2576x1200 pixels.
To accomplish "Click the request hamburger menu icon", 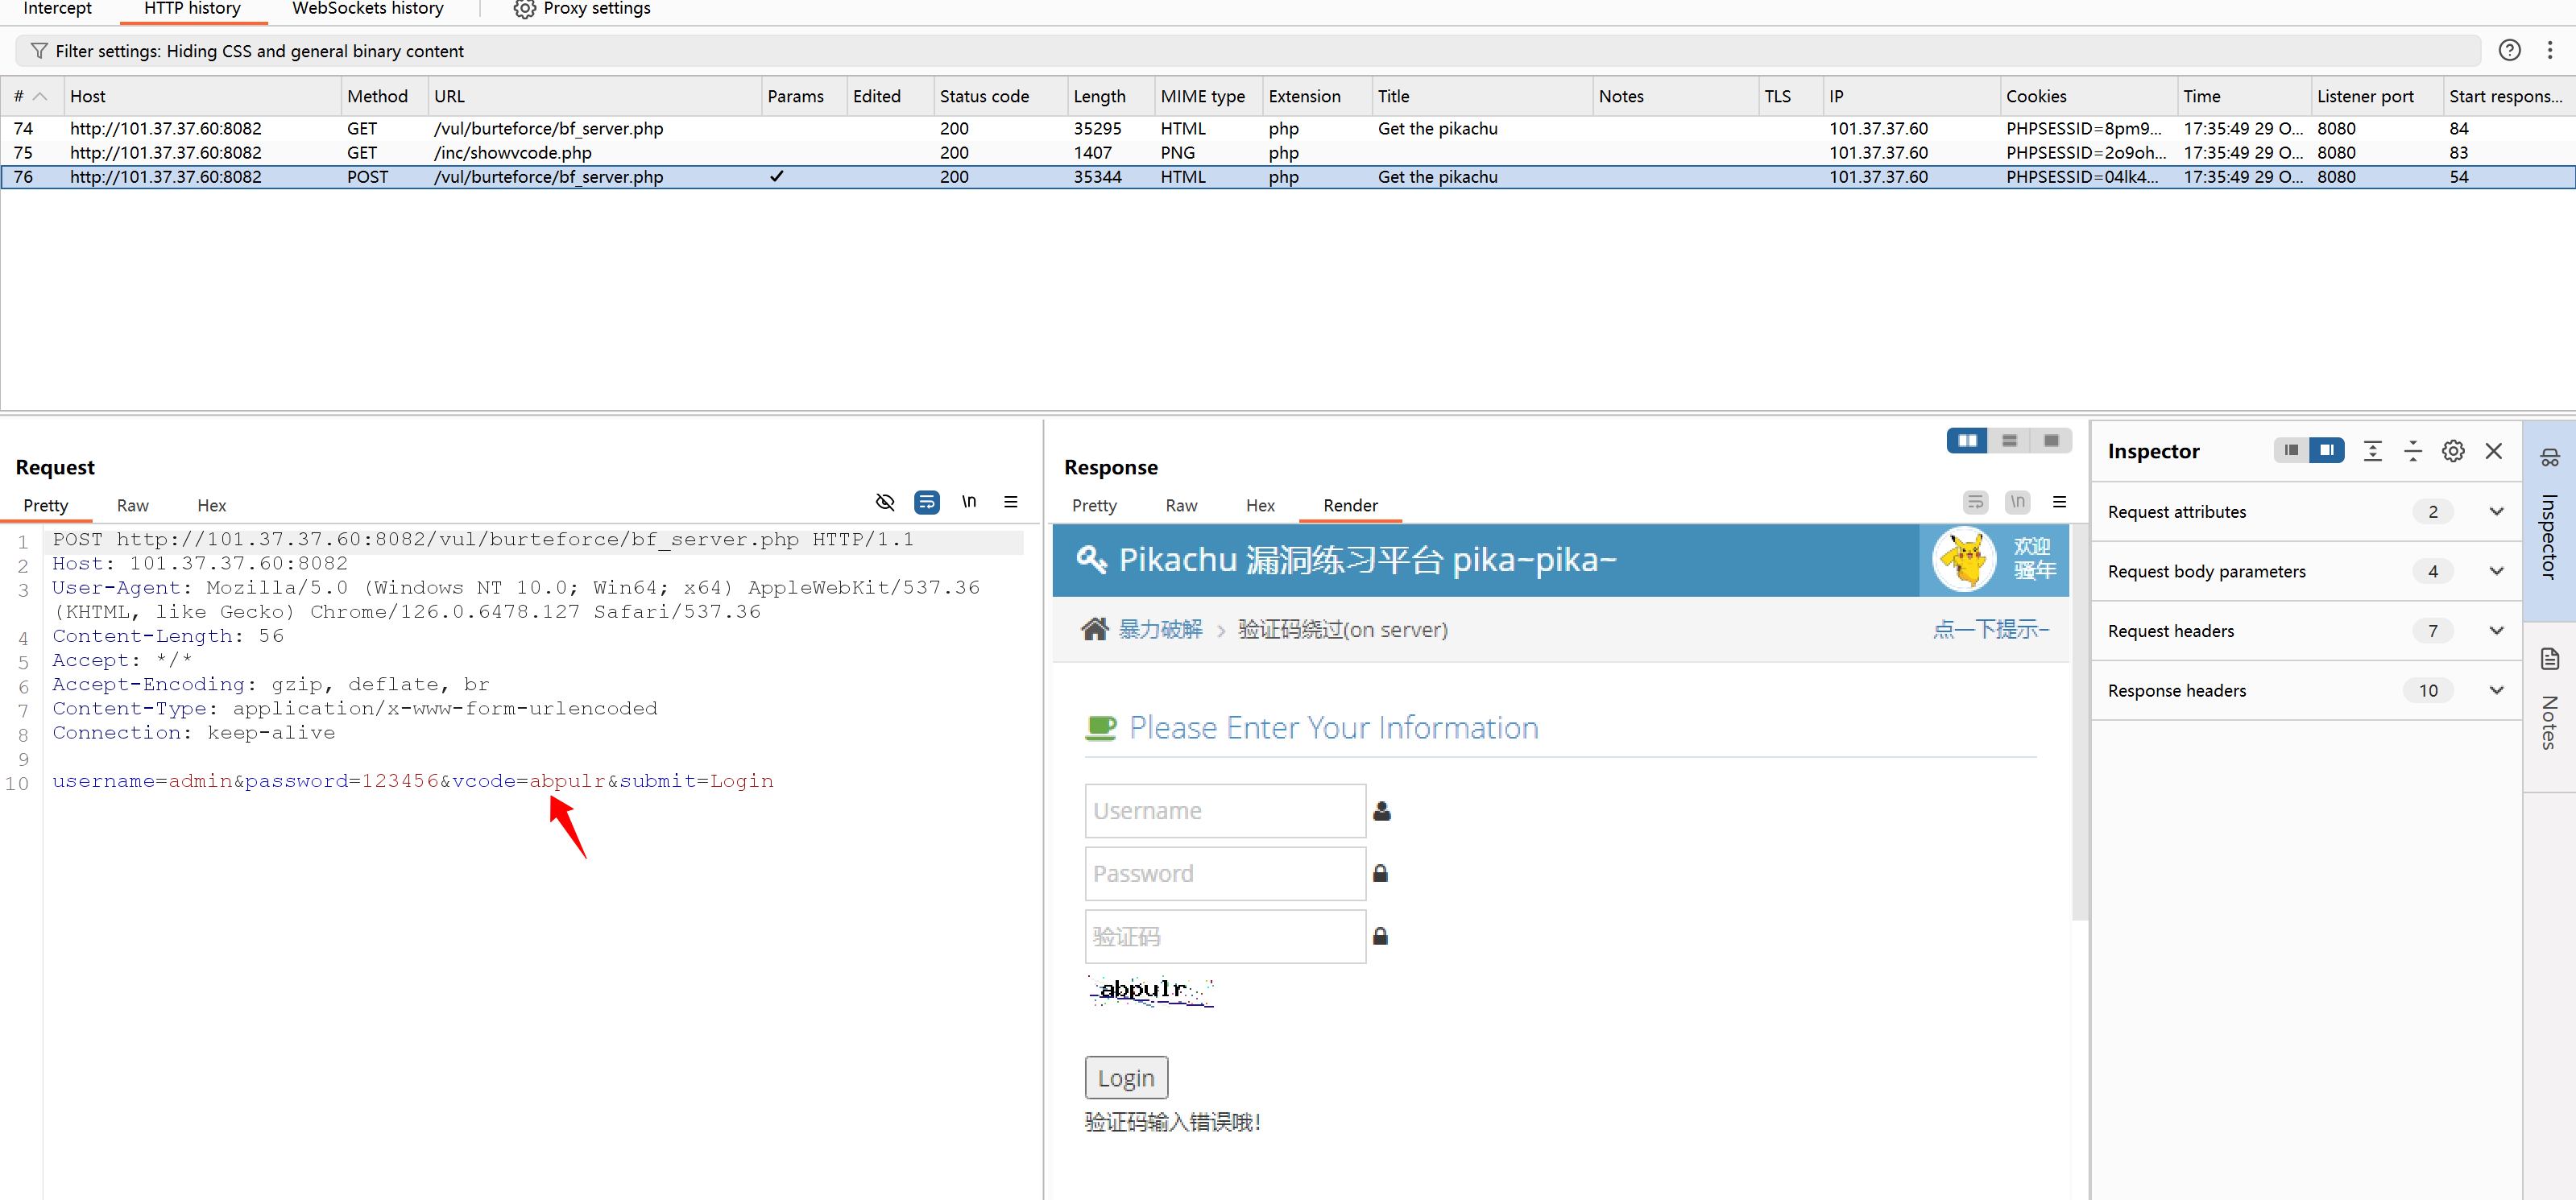I will (1011, 502).
